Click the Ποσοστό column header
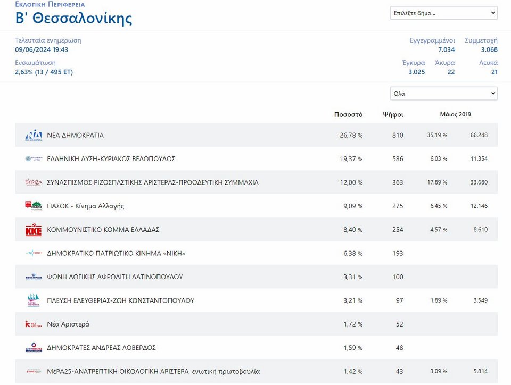Image resolution: width=511 pixels, height=385 pixels. [x=348, y=114]
